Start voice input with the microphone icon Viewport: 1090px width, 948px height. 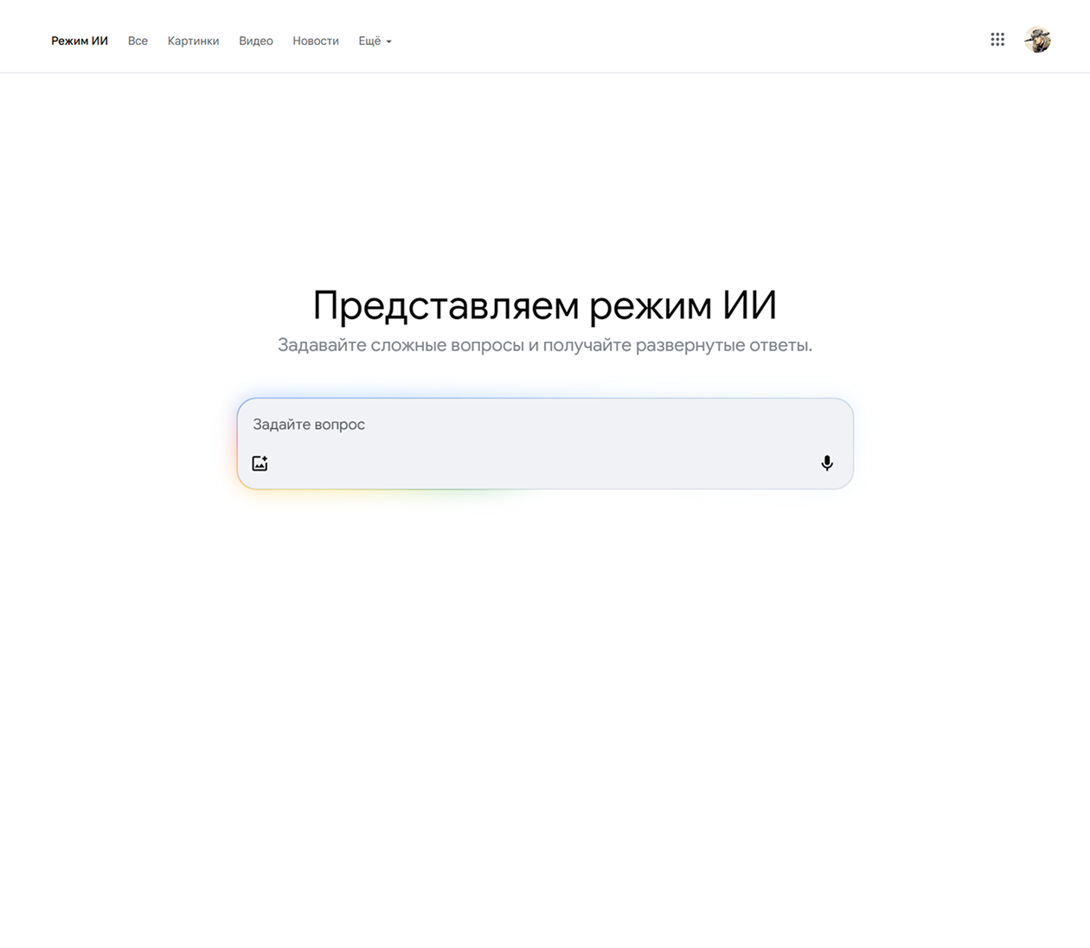[x=827, y=464]
